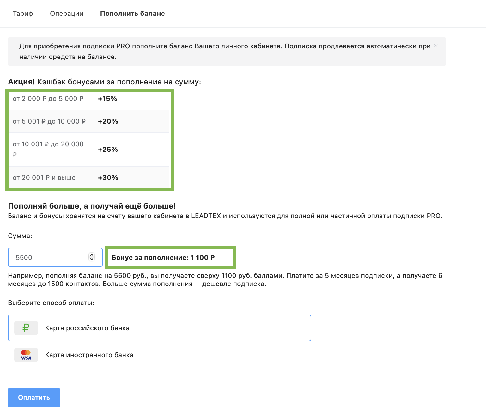Image resolution: width=486 pixels, height=416 pixels.
Task: Select the +25% cashback tier row
Action: click(x=89, y=150)
